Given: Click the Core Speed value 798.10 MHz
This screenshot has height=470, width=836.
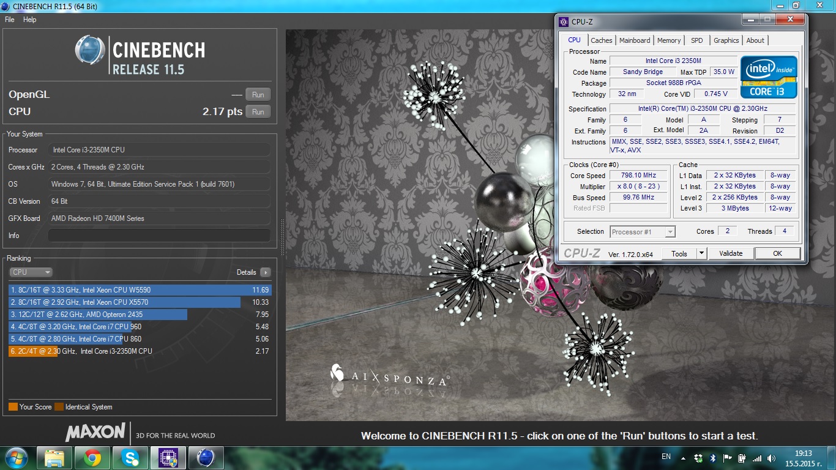Looking at the screenshot, I should [x=638, y=176].
